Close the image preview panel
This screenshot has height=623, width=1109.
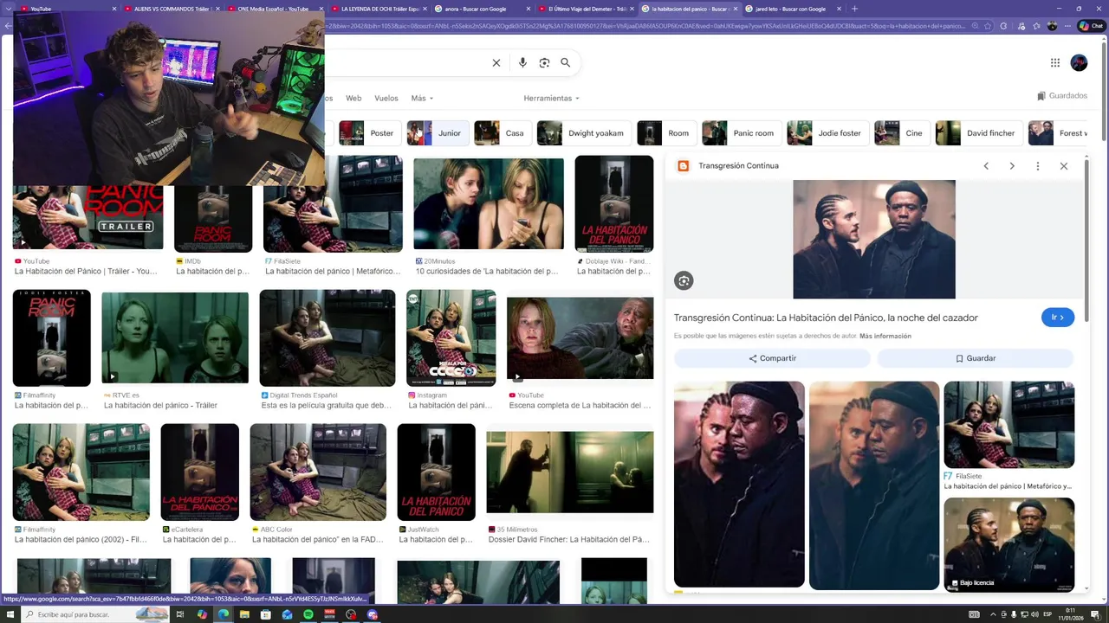(1064, 166)
